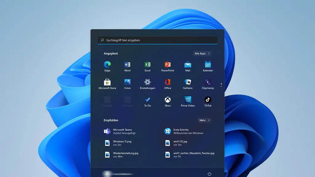Image resolution: width=315 pixels, height=177 pixels.
Task: Open the Mail app
Action: click(188, 65)
